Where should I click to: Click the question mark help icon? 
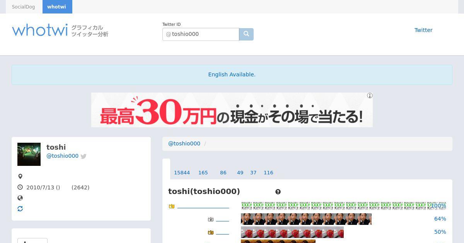[x=278, y=192]
